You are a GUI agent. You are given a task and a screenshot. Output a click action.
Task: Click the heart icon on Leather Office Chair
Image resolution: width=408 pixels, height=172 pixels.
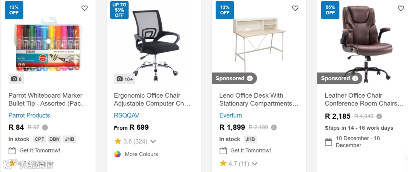tap(401, 8)
